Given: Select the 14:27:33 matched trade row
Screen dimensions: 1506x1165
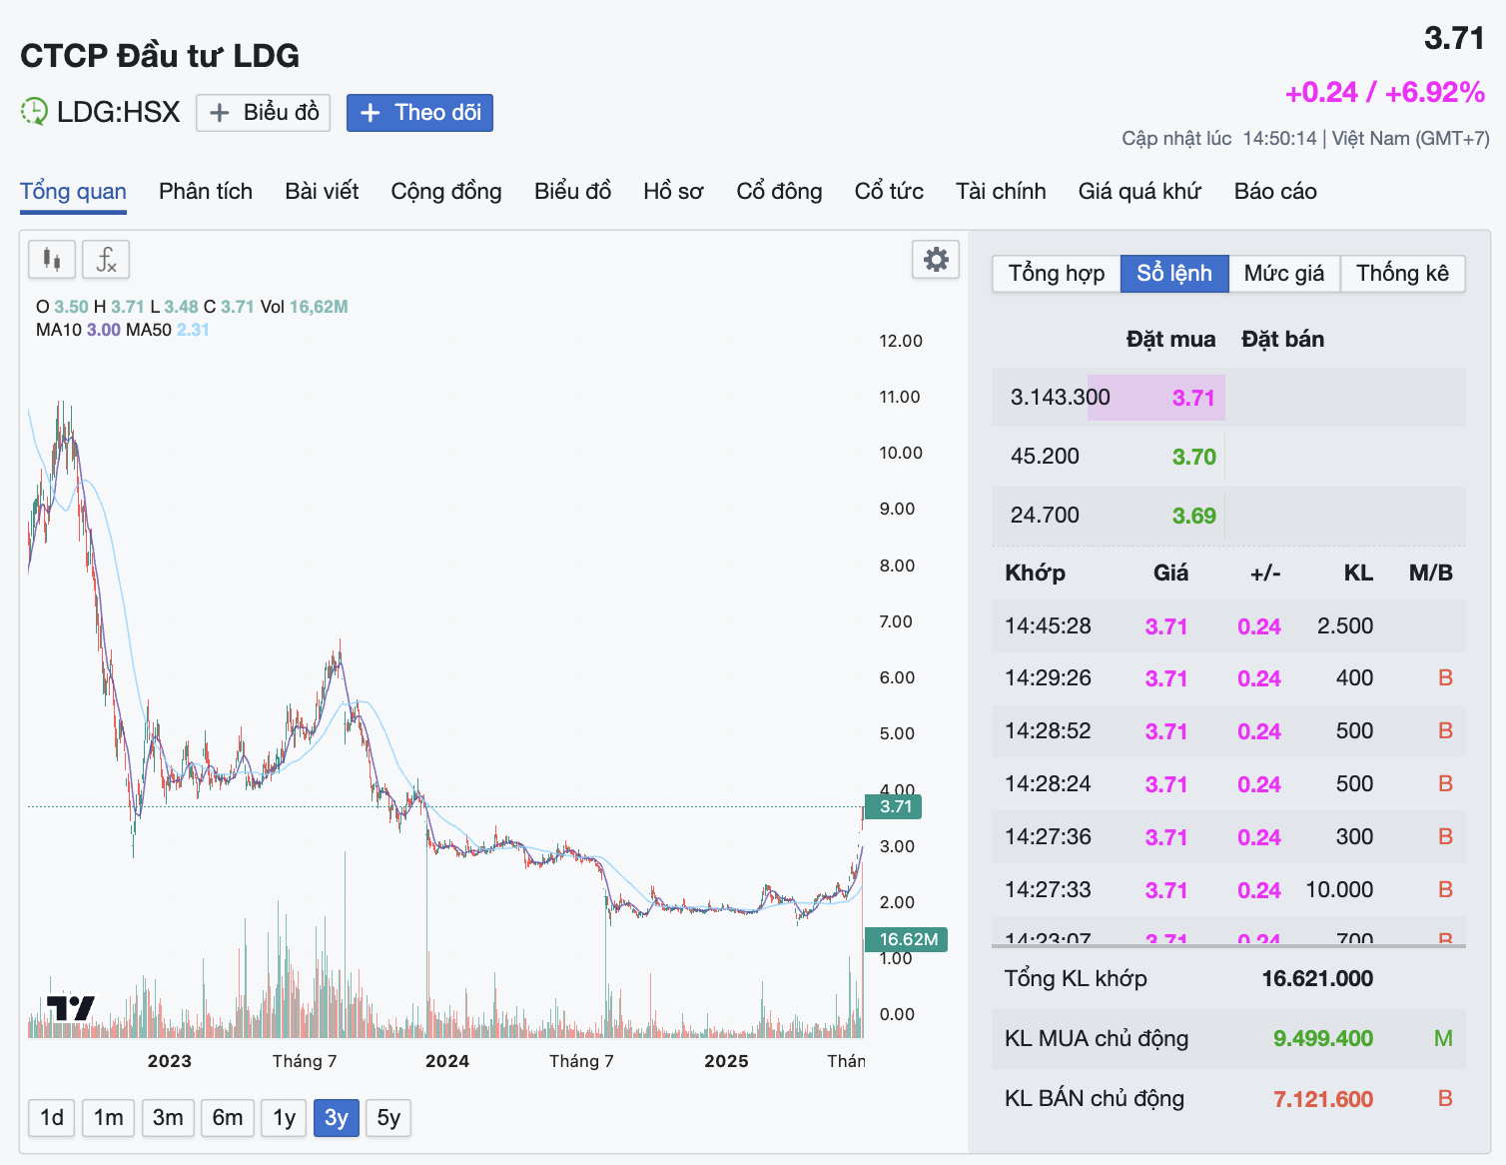Looking at the screenshot, I should click(x=1228, y=890).
